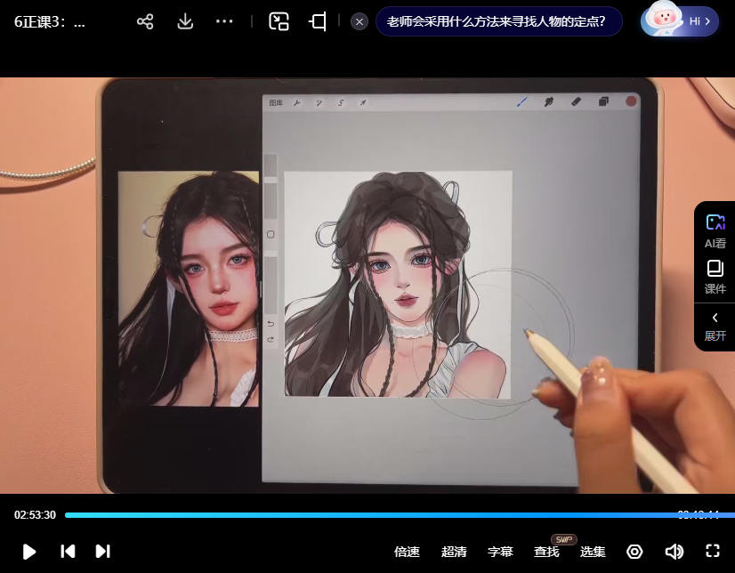
Task: Click the Hi assistant button
Action: coord(681,21)
